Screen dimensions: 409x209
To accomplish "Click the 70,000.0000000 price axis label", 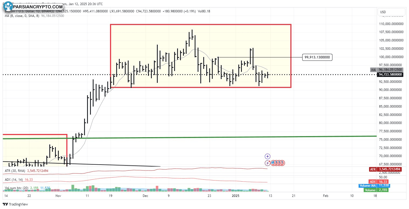I will pos(391,156).
